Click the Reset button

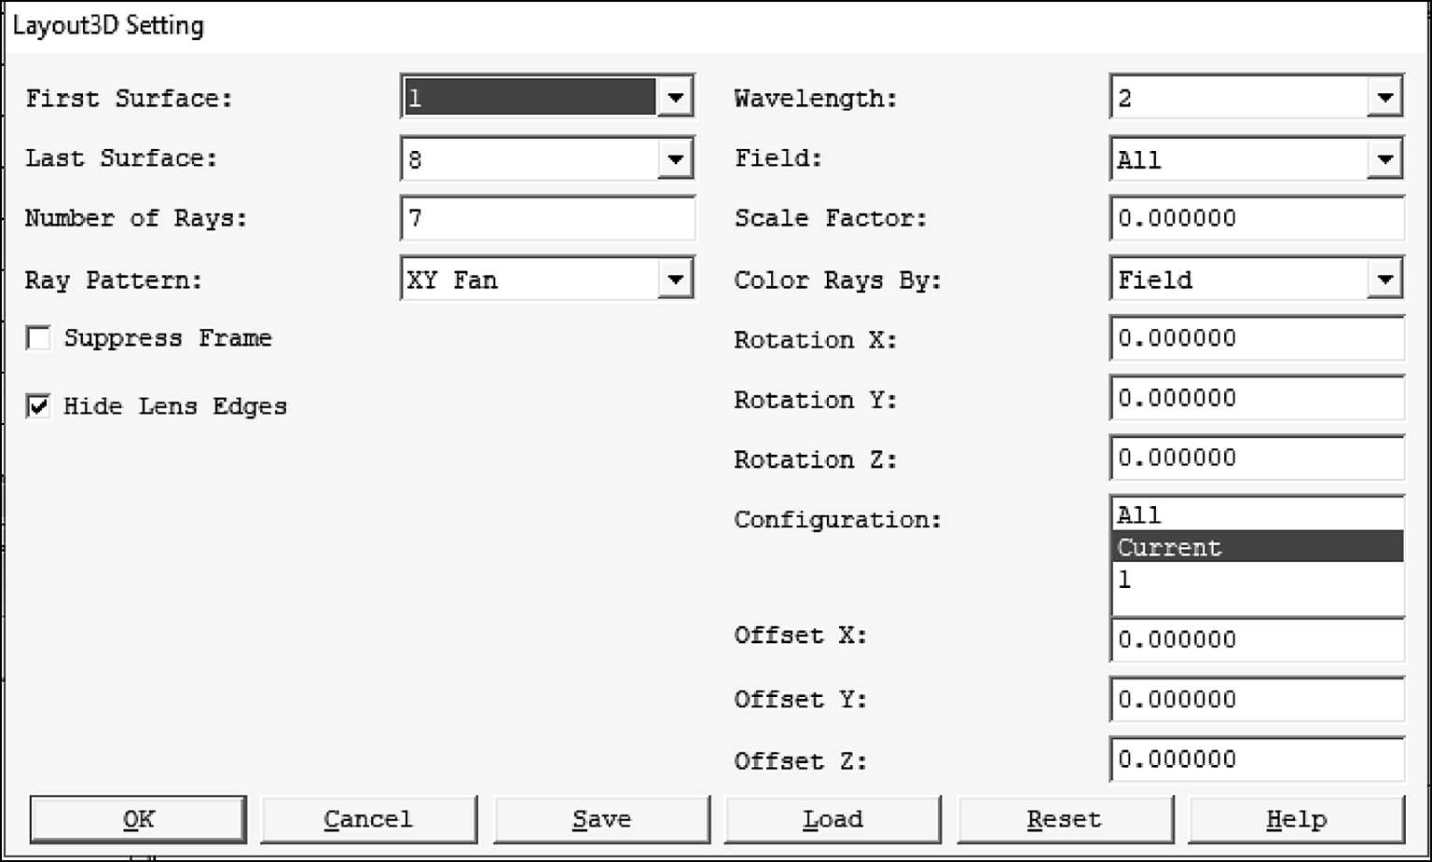pos(1064,819)
